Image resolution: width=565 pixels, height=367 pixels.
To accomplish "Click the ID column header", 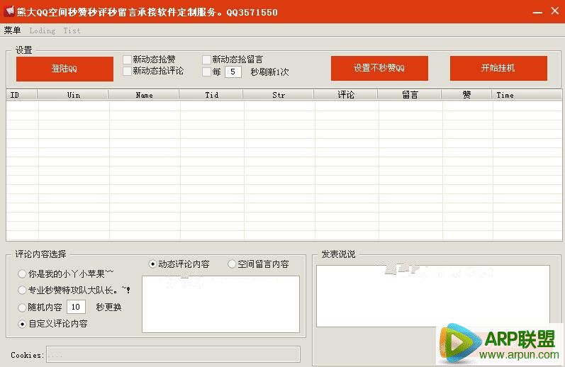I will pyautogui.click(x=21, y=95).
